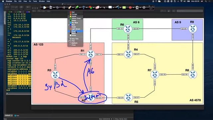
Task: Open the highlighter tool dropdown arrow
Action: click(x=80, y=8)
